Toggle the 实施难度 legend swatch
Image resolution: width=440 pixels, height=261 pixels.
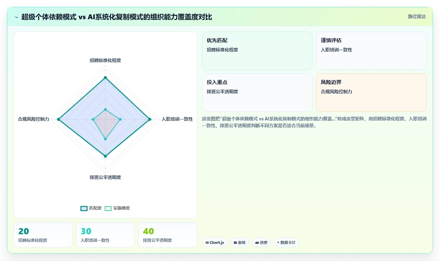tap(108, 208)
